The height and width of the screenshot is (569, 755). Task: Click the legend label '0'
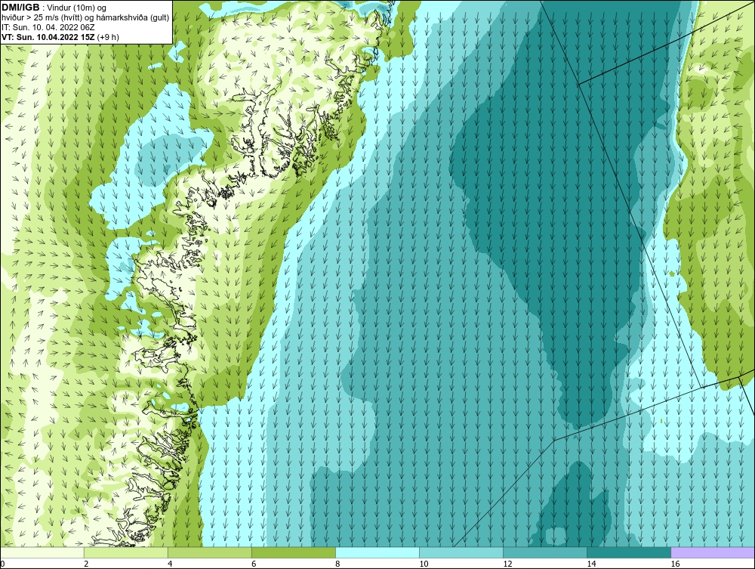click(x=2, y=564)
